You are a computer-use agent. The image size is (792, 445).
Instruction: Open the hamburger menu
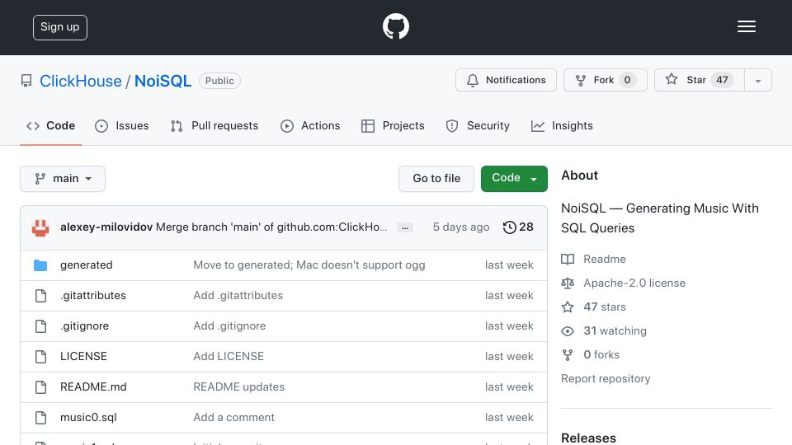746,26
